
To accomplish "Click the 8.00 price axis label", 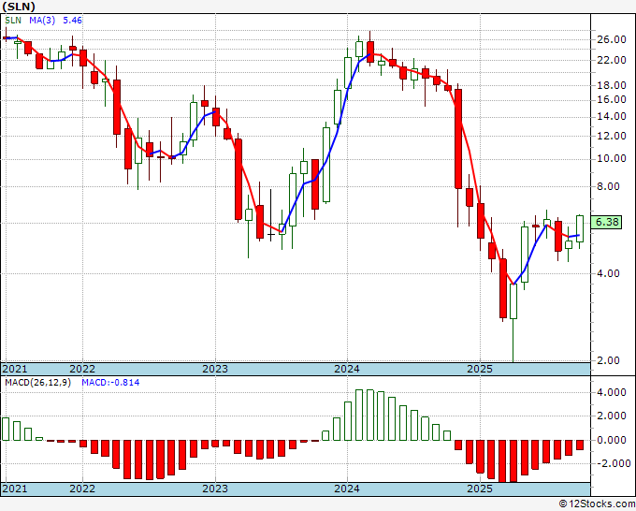I will pos(609,186).
